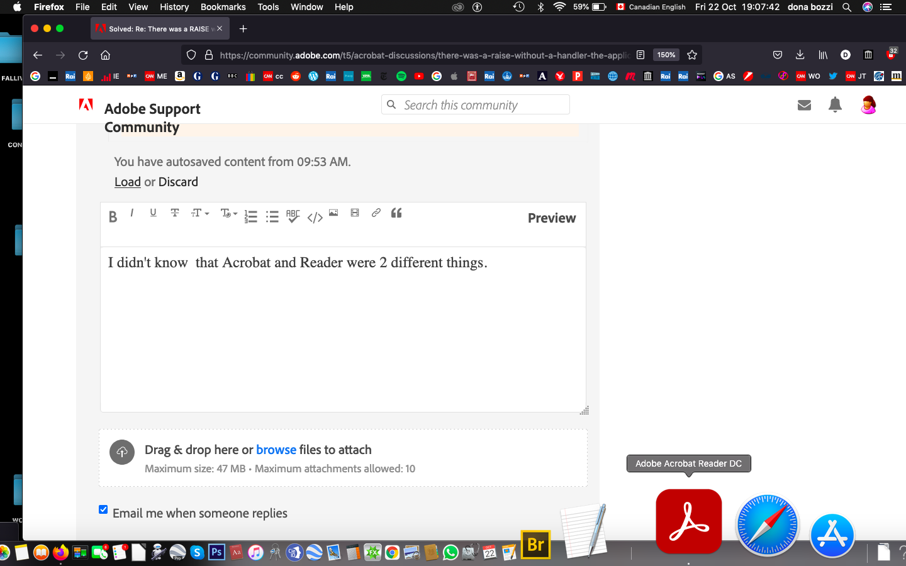Insert a hyperlink in the reply
Screen dimensions: 906x566
click(376, 213)
